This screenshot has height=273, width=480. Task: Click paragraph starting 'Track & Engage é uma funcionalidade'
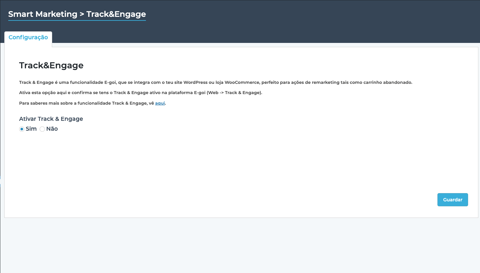pyautogui.click(x=216, y=82)
